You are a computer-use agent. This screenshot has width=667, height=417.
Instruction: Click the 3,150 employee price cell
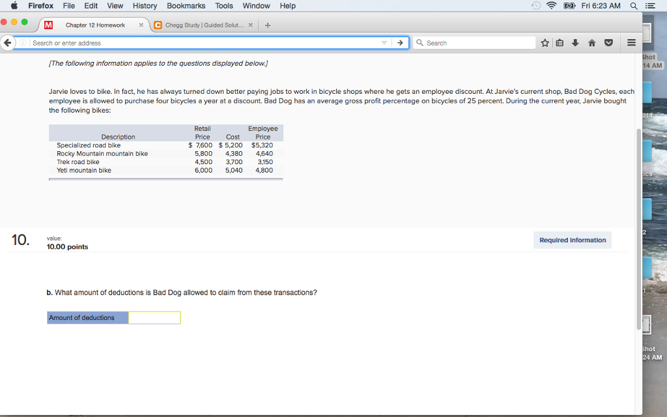[x=265, y=162]
